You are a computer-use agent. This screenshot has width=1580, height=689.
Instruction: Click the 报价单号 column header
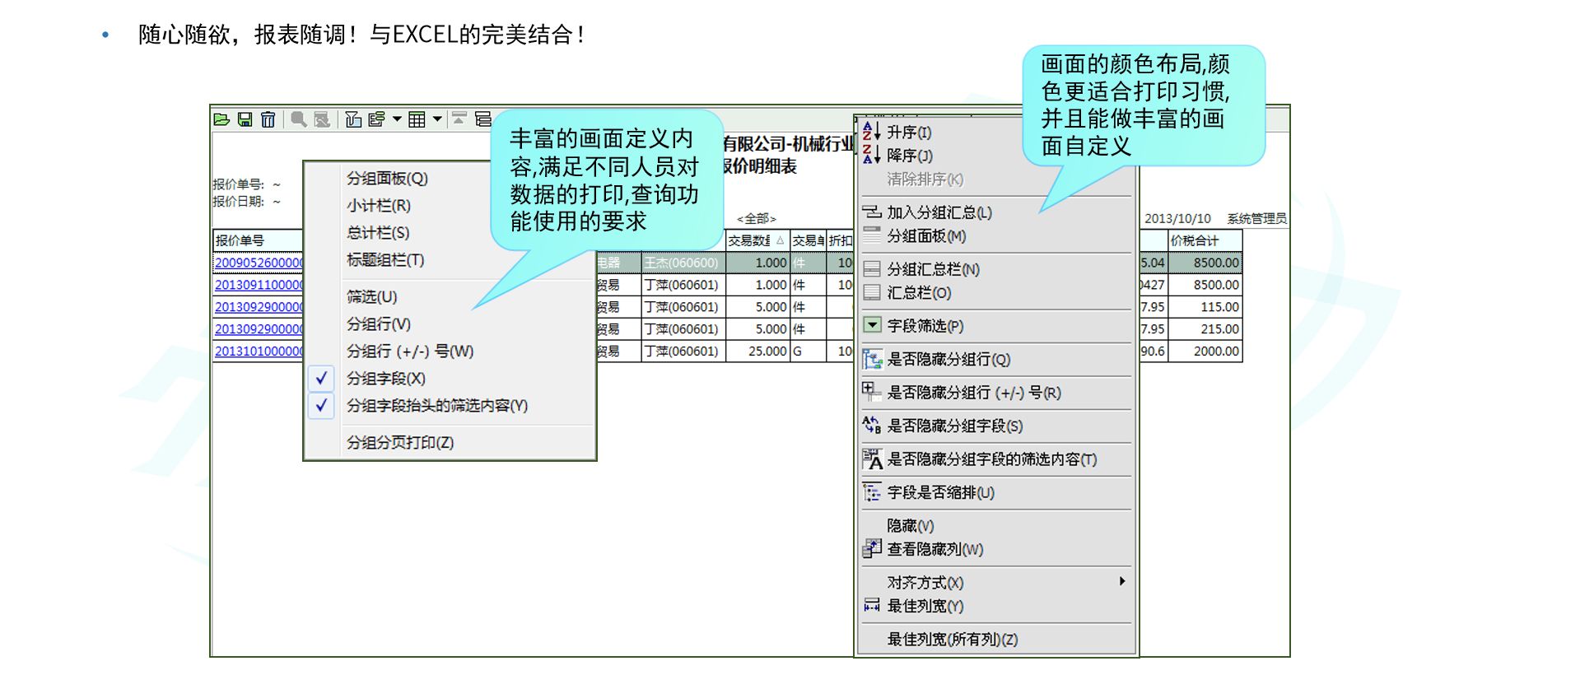257,241
